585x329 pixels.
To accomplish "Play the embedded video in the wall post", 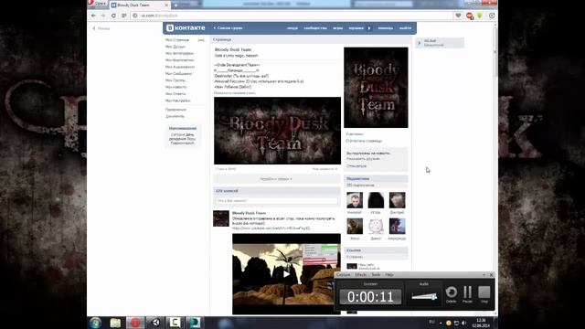I will (286, 274).
